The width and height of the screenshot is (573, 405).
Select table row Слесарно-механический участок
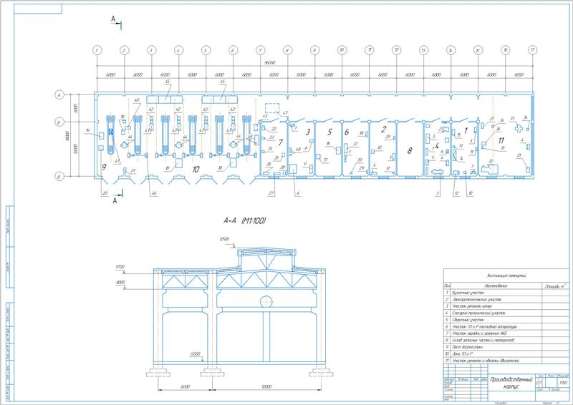pyautogui.click(x=506, y=313)
